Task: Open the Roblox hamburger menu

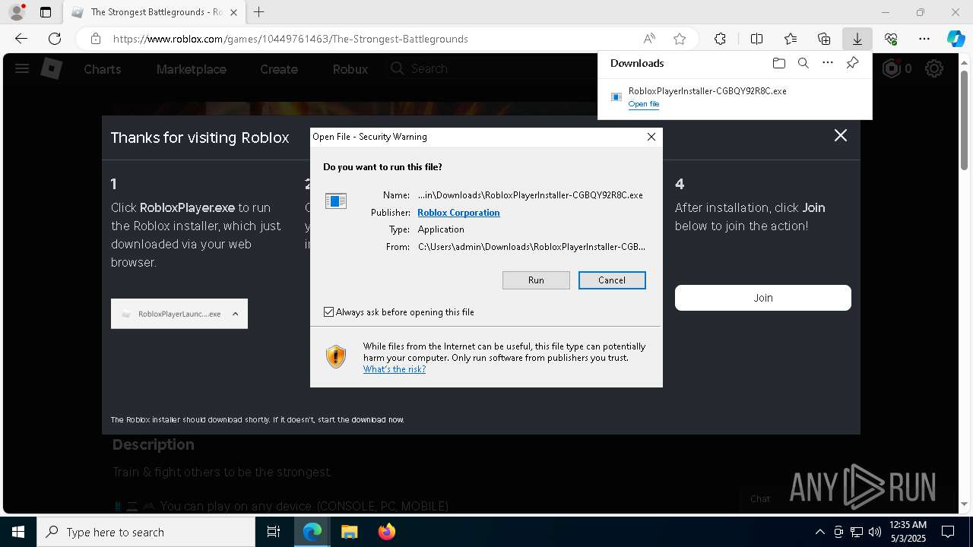Action: pyautogui.click(x=22, y=69)
